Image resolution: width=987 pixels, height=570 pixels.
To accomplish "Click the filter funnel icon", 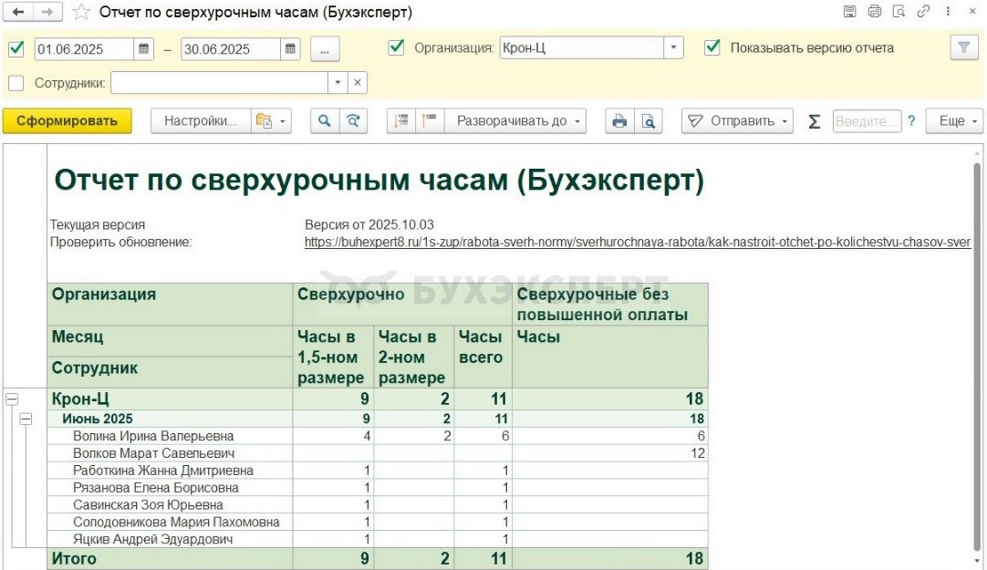I will [962, 48].
